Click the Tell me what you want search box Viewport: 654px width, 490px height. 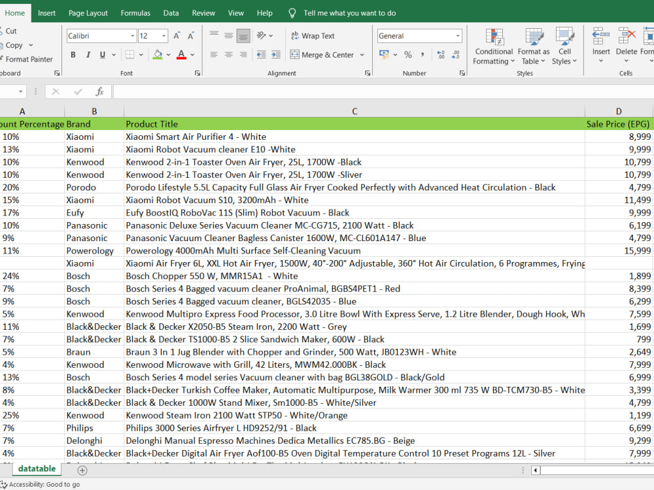click(349, 13)
